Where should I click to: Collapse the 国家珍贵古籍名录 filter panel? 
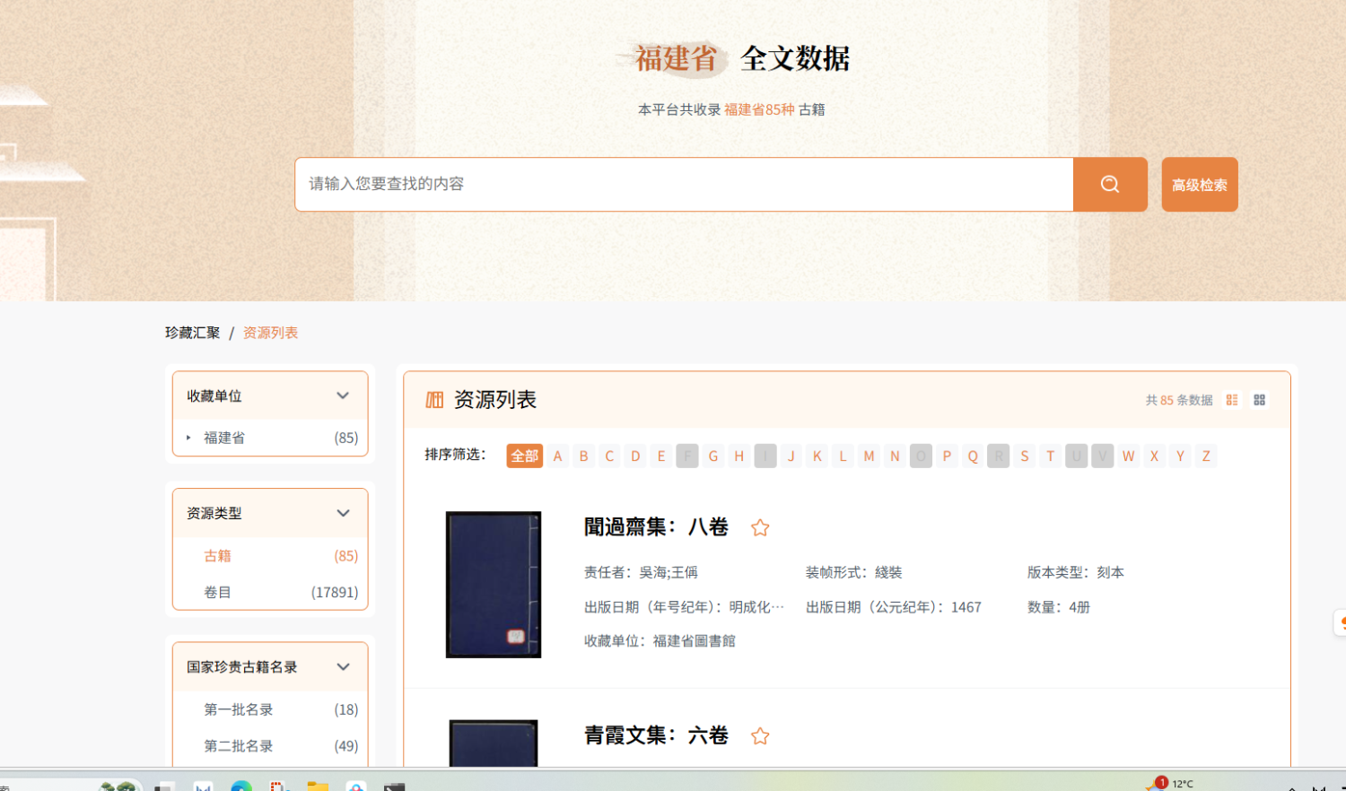point(343,666)
